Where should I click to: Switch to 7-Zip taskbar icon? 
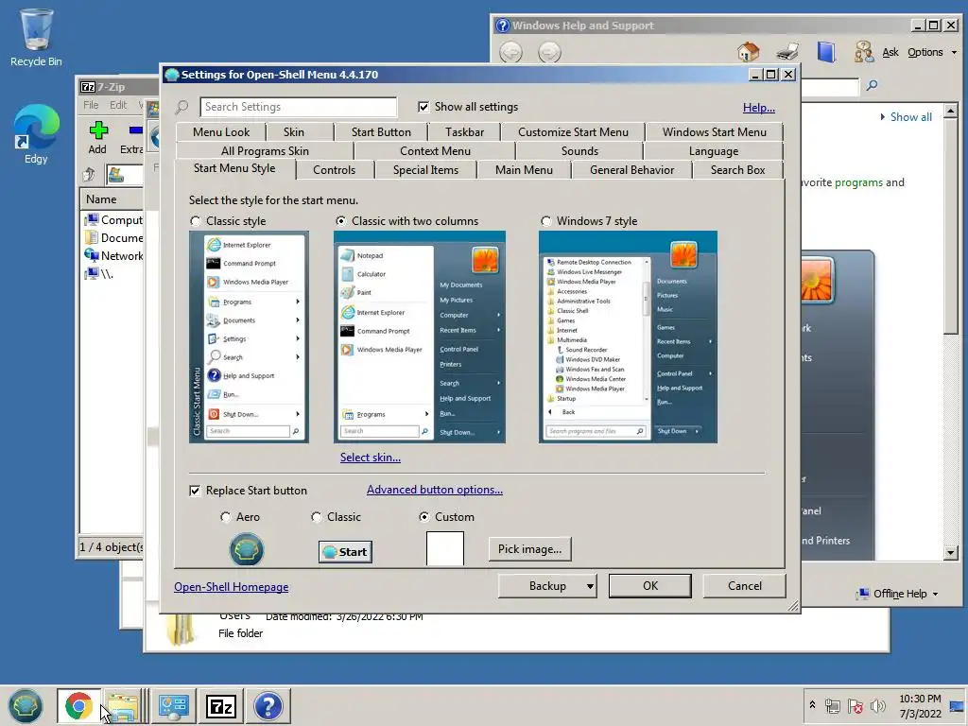point(221,705)
